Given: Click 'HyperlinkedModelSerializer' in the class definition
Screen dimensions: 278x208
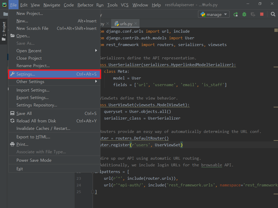Looking at the screenshot, I should pyautogui.click(x=201, y=65).
